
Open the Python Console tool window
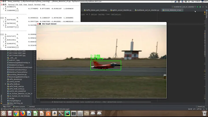point(19,107)
